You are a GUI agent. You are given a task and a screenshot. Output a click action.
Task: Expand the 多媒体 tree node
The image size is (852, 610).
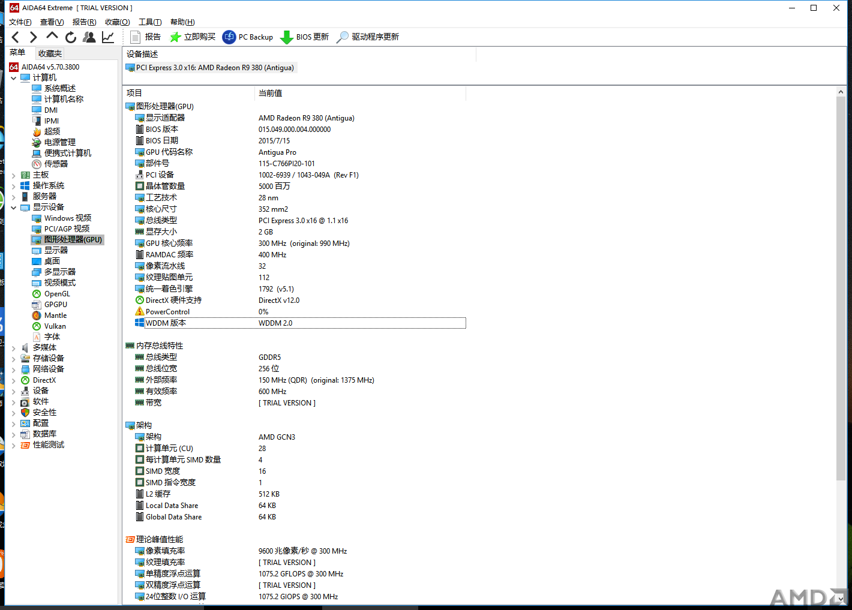point(13,348)
